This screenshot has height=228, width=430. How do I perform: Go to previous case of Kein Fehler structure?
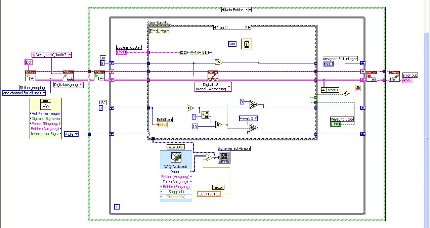223,10
